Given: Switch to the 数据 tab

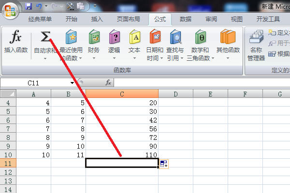Looking at the screenshot, I should click(x=186, y=19).
